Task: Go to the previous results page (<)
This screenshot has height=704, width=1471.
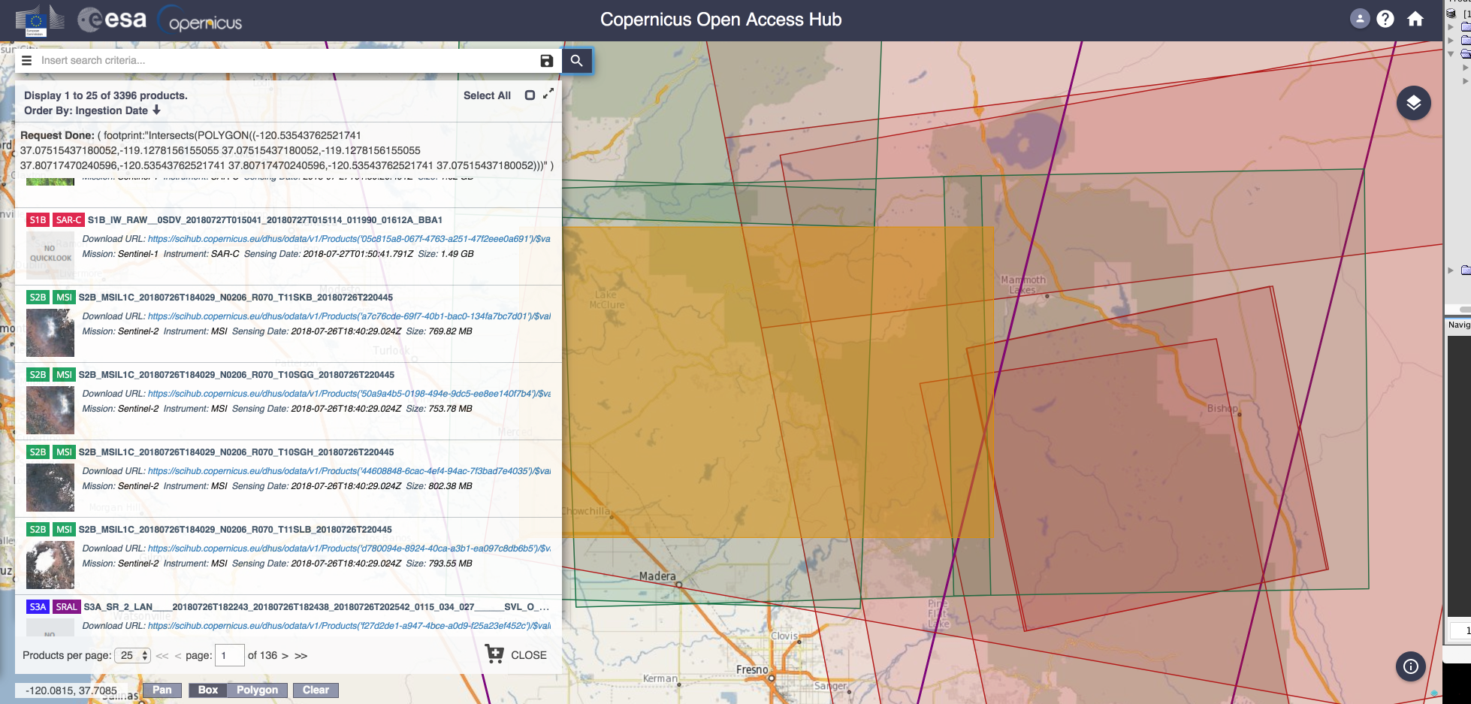Action: click(178, 656)
